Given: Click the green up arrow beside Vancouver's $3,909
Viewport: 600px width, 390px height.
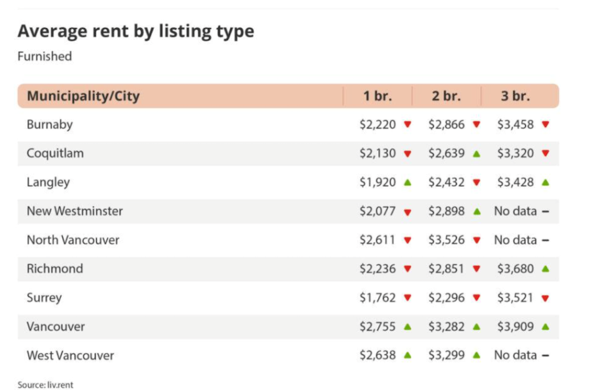Looking at the screenshot, I should [x=545, y=327].
